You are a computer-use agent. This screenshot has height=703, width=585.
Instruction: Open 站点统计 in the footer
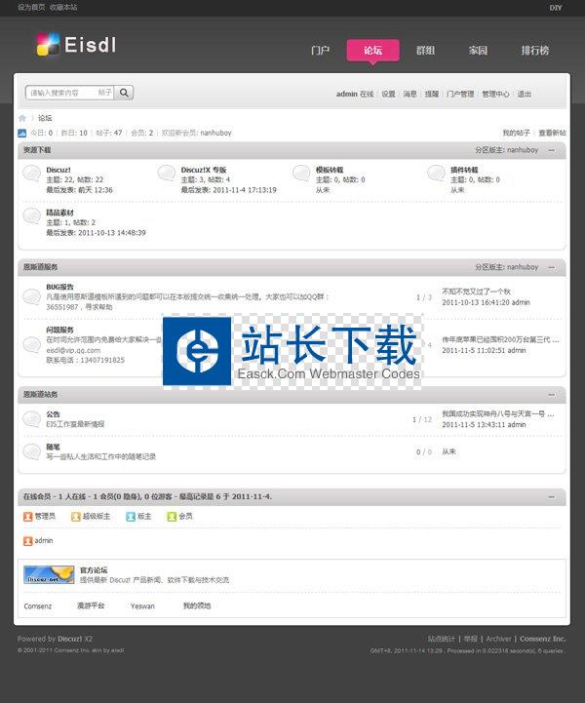pos(441,639)
